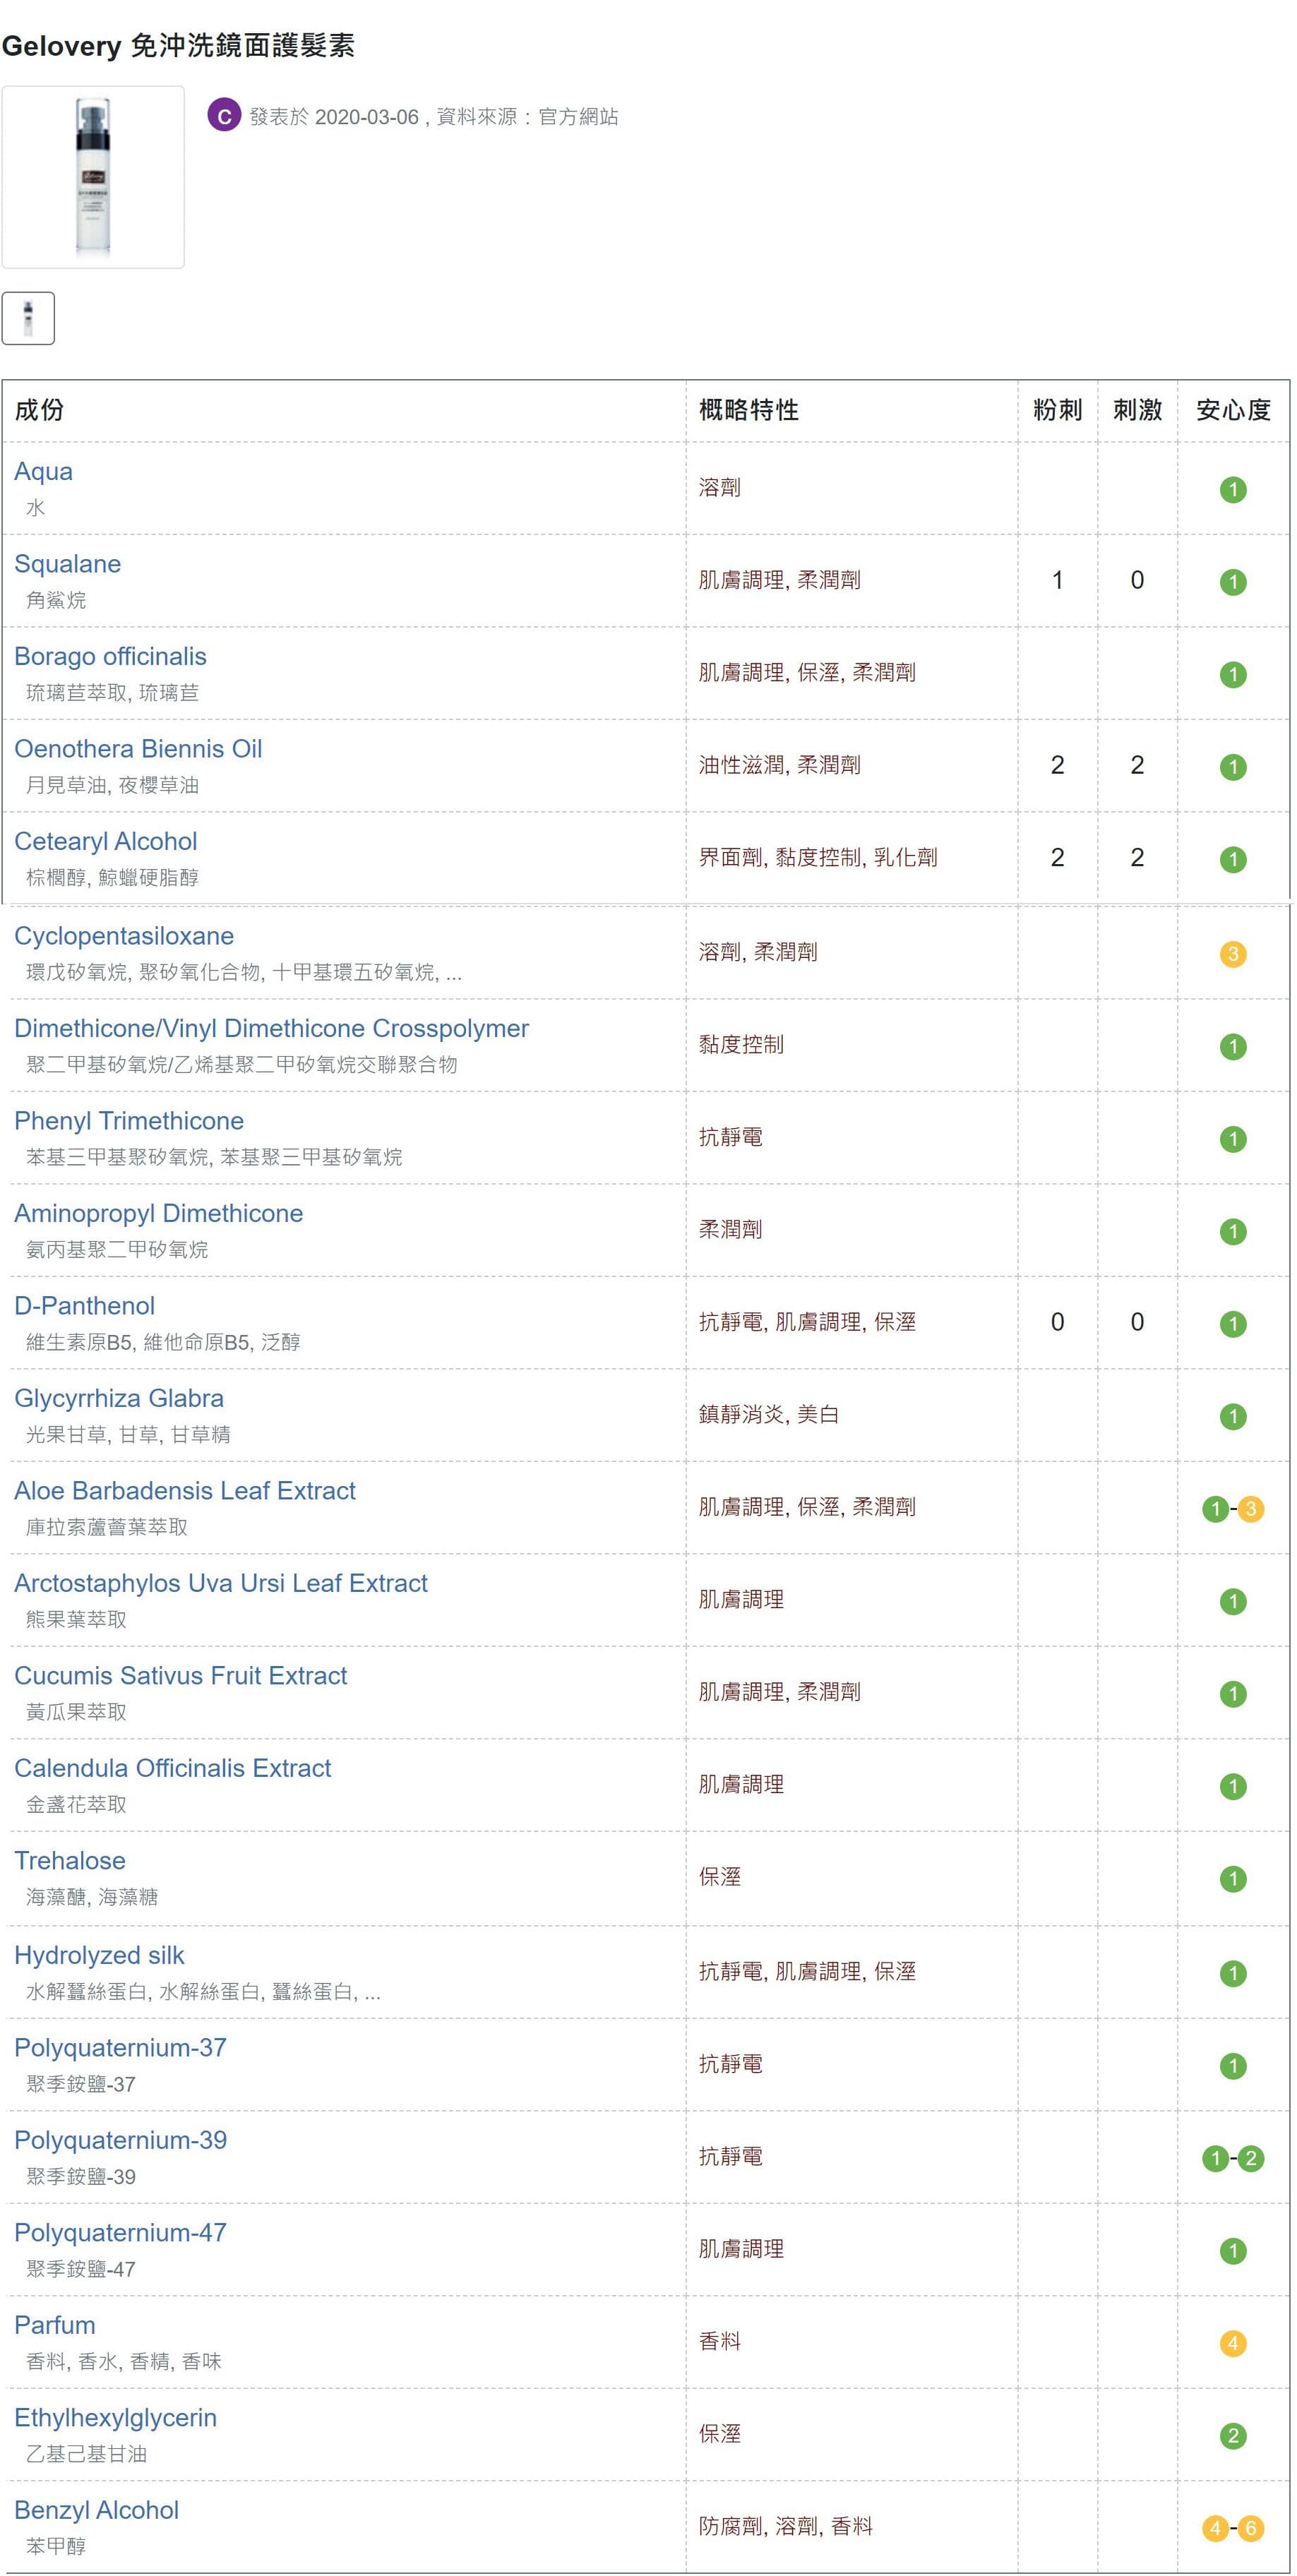The image size is (1297, 2576).
Task: Click the orange safety badge for Cyclopentasiloxane
Action: pyautogui.click(x=1232, y=954)
